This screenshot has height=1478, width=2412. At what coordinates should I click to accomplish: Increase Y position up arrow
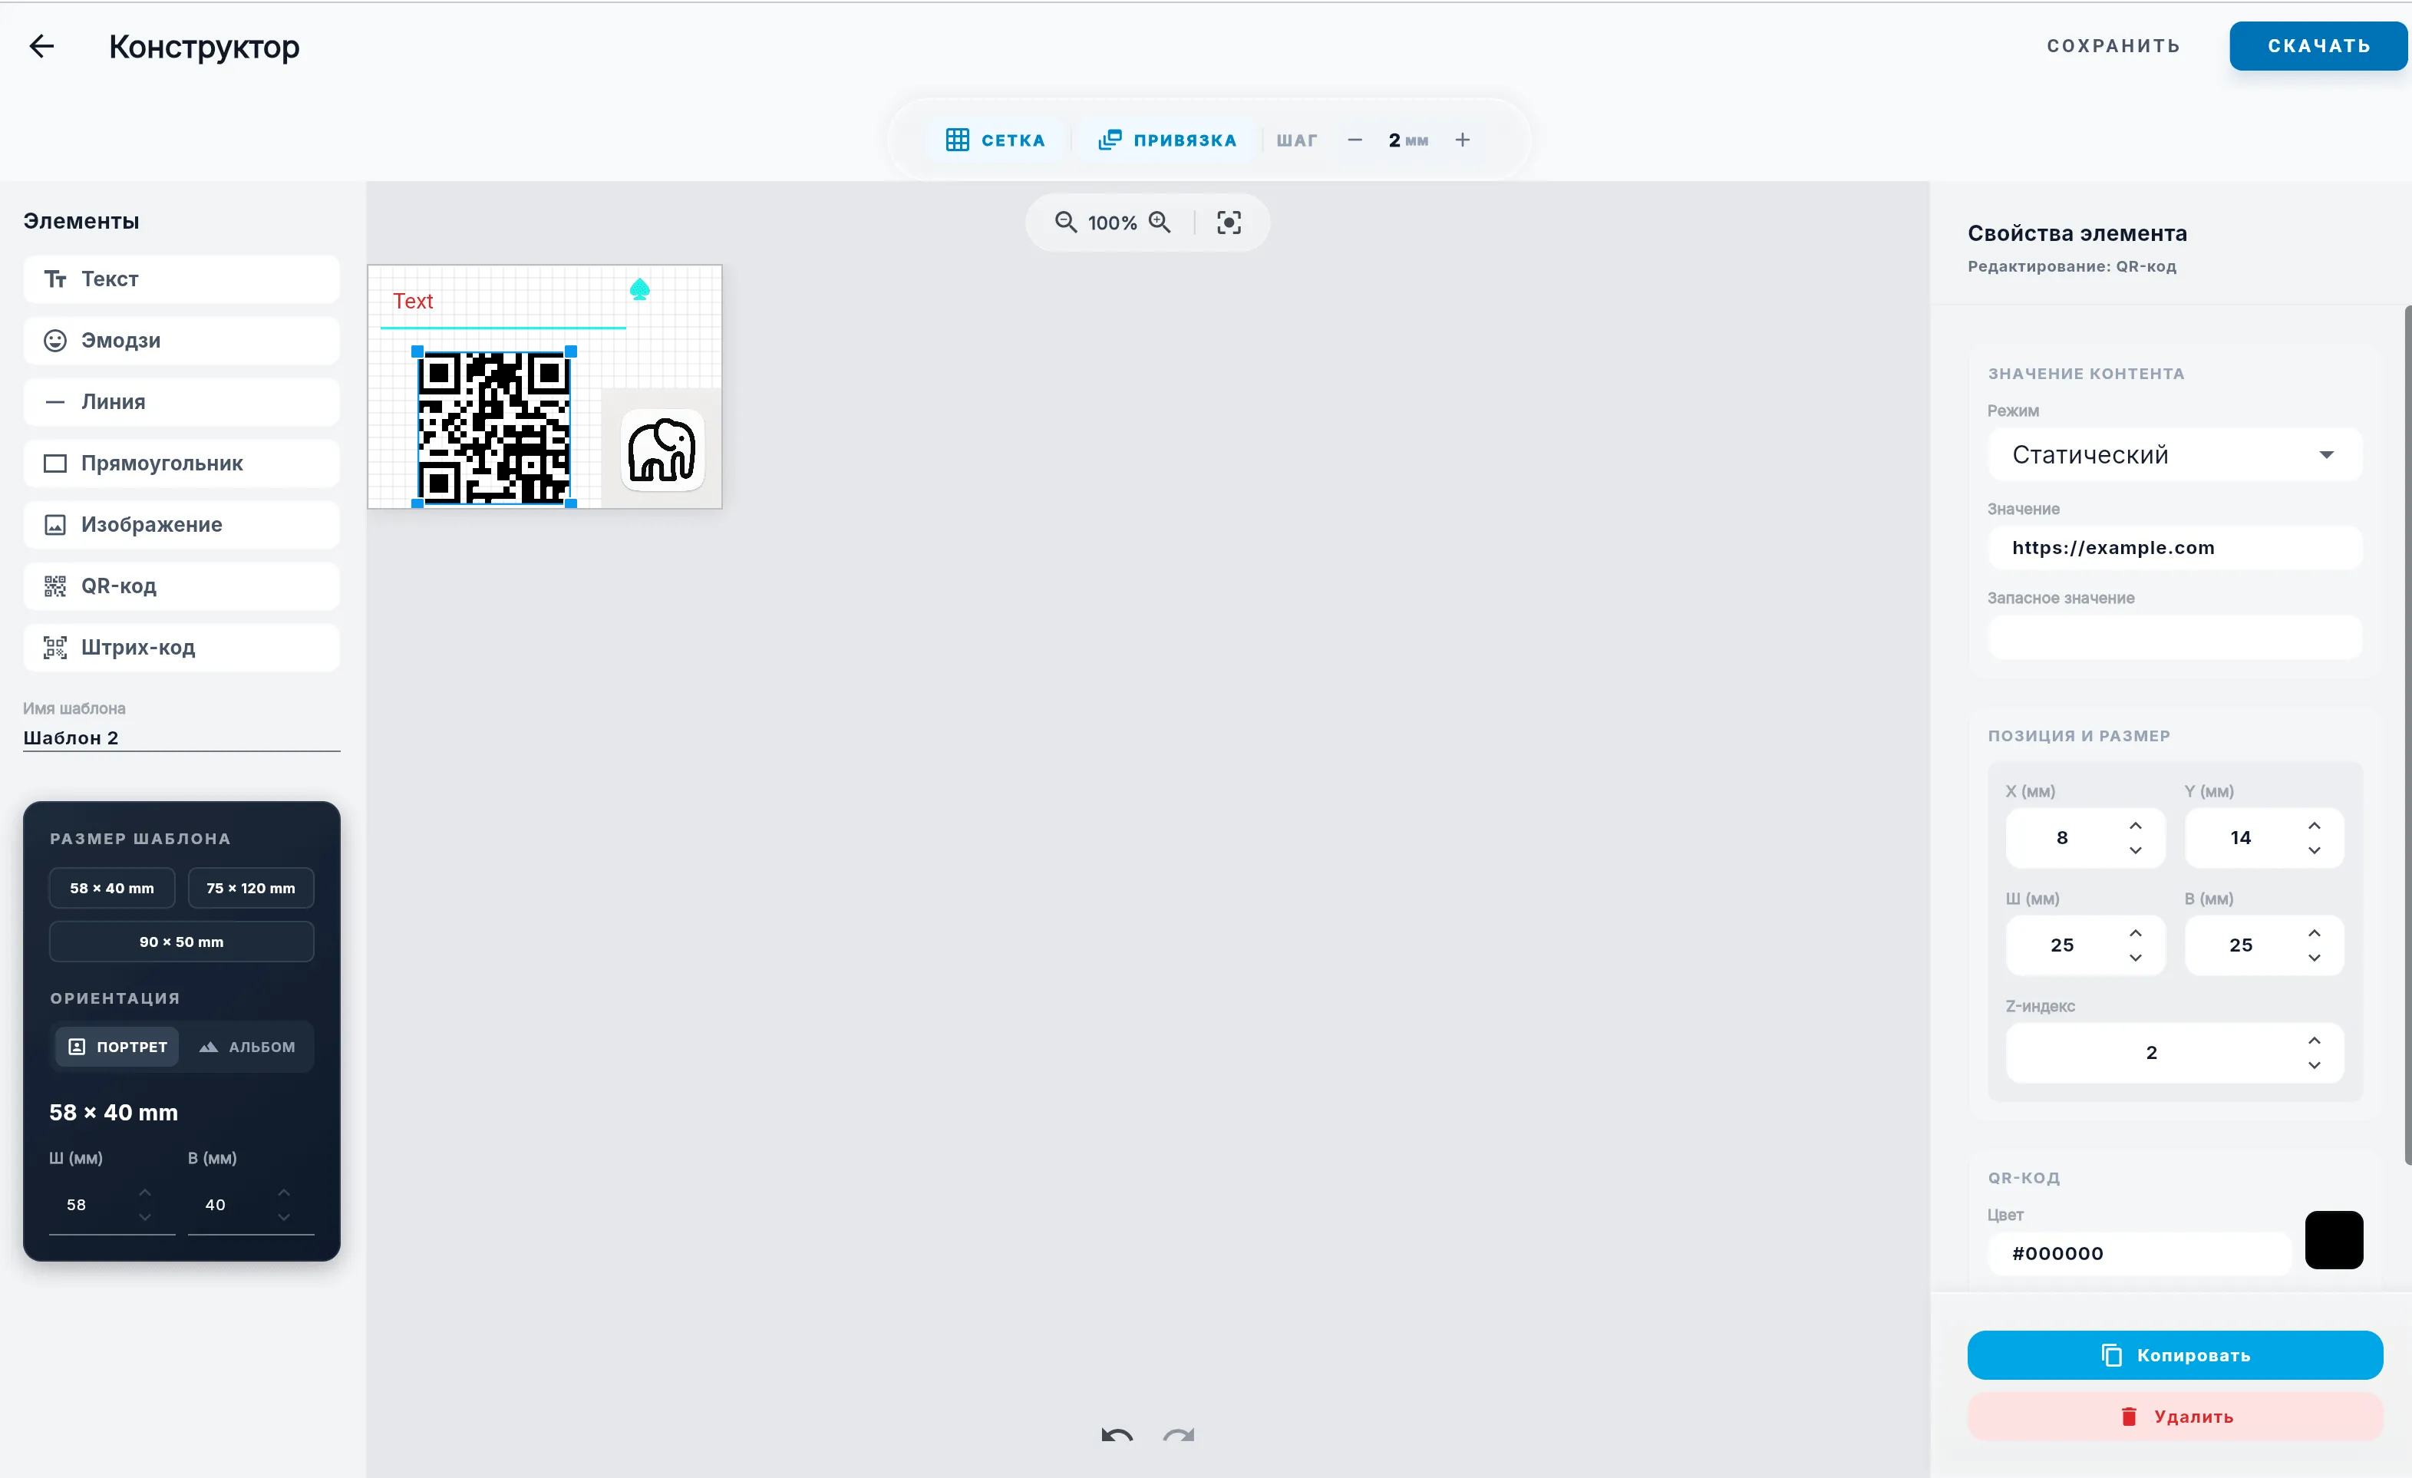(2314, 825)
